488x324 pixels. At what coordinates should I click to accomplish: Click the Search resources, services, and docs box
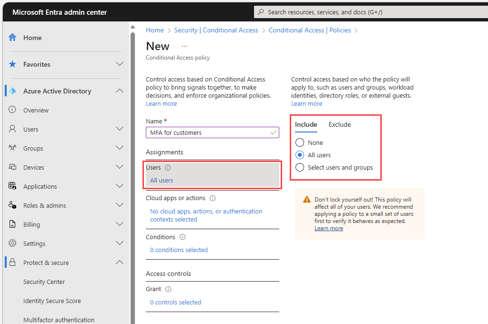(372, 12)
